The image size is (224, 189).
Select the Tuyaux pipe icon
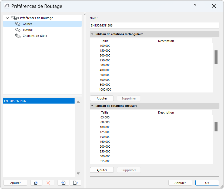(x=18, y=30)
